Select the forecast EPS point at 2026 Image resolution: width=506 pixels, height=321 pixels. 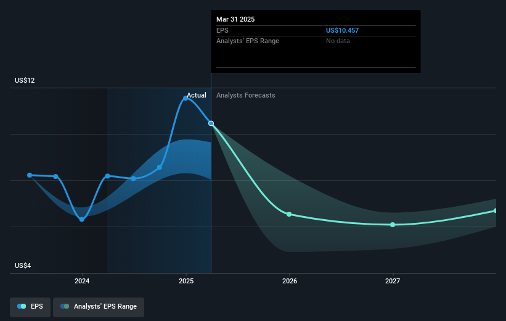(x=289, y=214)
